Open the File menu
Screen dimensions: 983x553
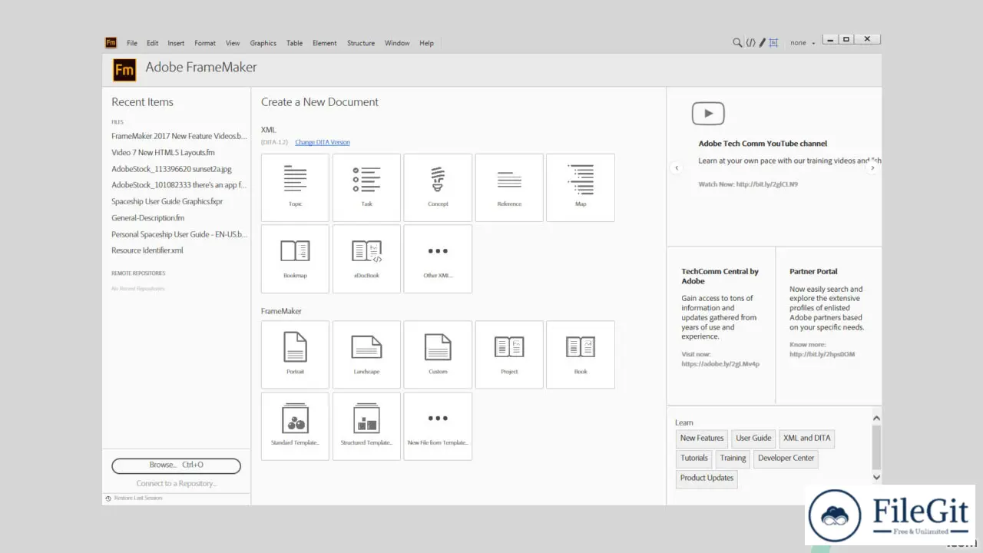coord(132,43)
